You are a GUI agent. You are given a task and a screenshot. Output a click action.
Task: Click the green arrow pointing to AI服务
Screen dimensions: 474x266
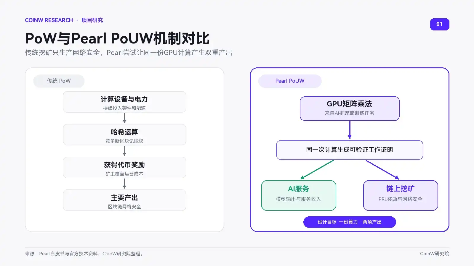pyautogui.click(x=317, y=170)
